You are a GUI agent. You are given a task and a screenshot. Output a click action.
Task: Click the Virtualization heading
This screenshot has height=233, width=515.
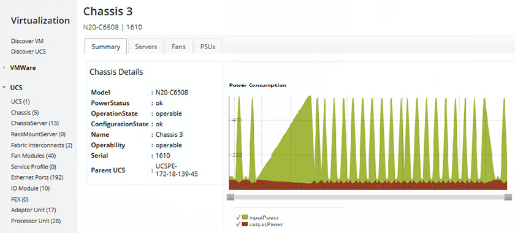pos(40,20)
